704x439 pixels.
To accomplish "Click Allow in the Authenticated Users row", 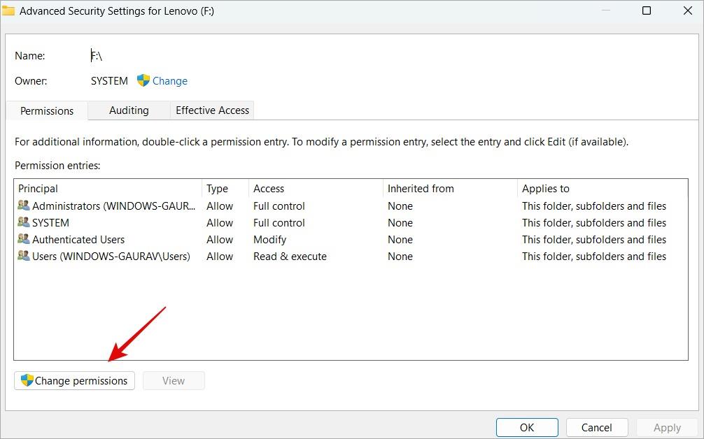I will [220, 240].
